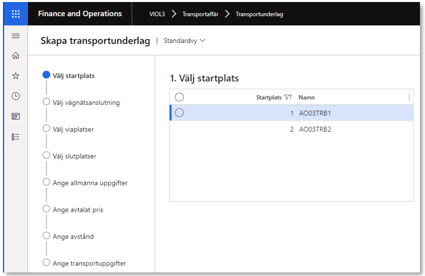This screenshot has height=276, width=425.
Task: Click the grid options three-dot icon
Action: (x=409, y=97)
